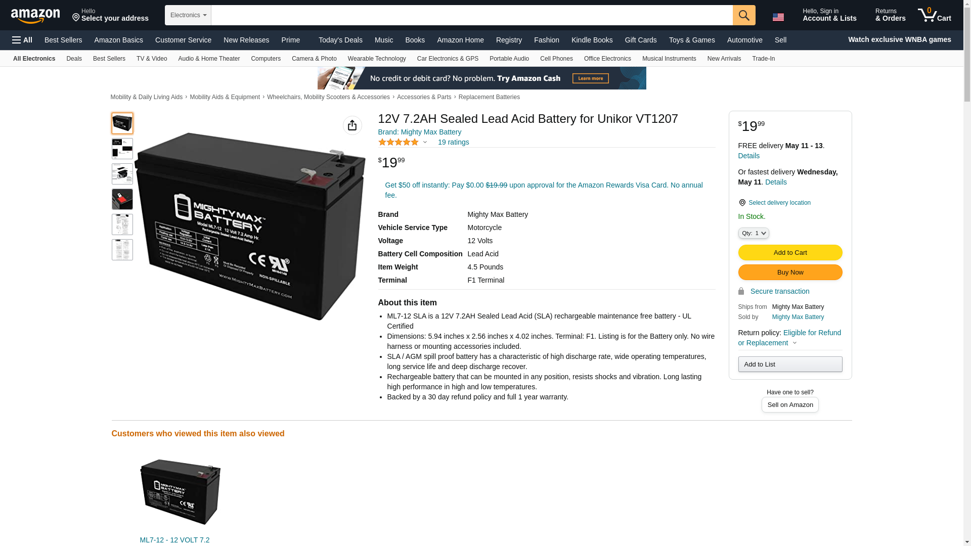The image size is (971, 546).
Task: Expand the star ratings popover arrow
Action: [x=425, y=143]
